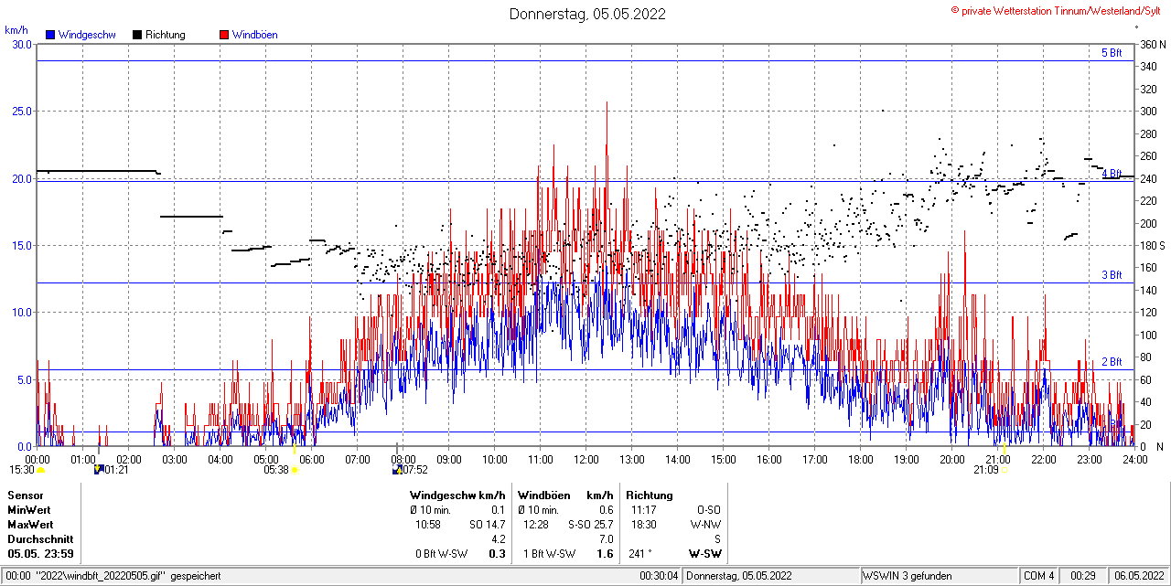This screenshot has width=1171, height=586.
Task: Click the Sensor row header
Action: click(25, 495)
